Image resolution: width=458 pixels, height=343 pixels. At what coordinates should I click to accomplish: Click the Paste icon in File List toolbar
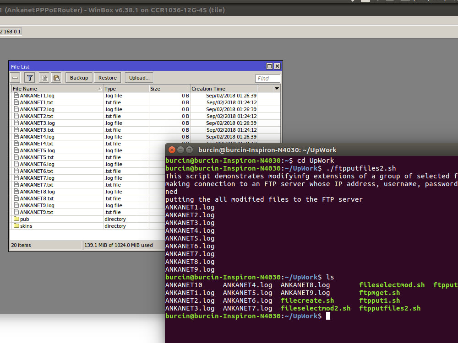[56, 77]
